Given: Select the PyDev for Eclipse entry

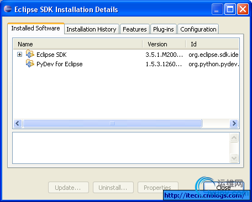Looking at the screenshot, I should 60,64.
